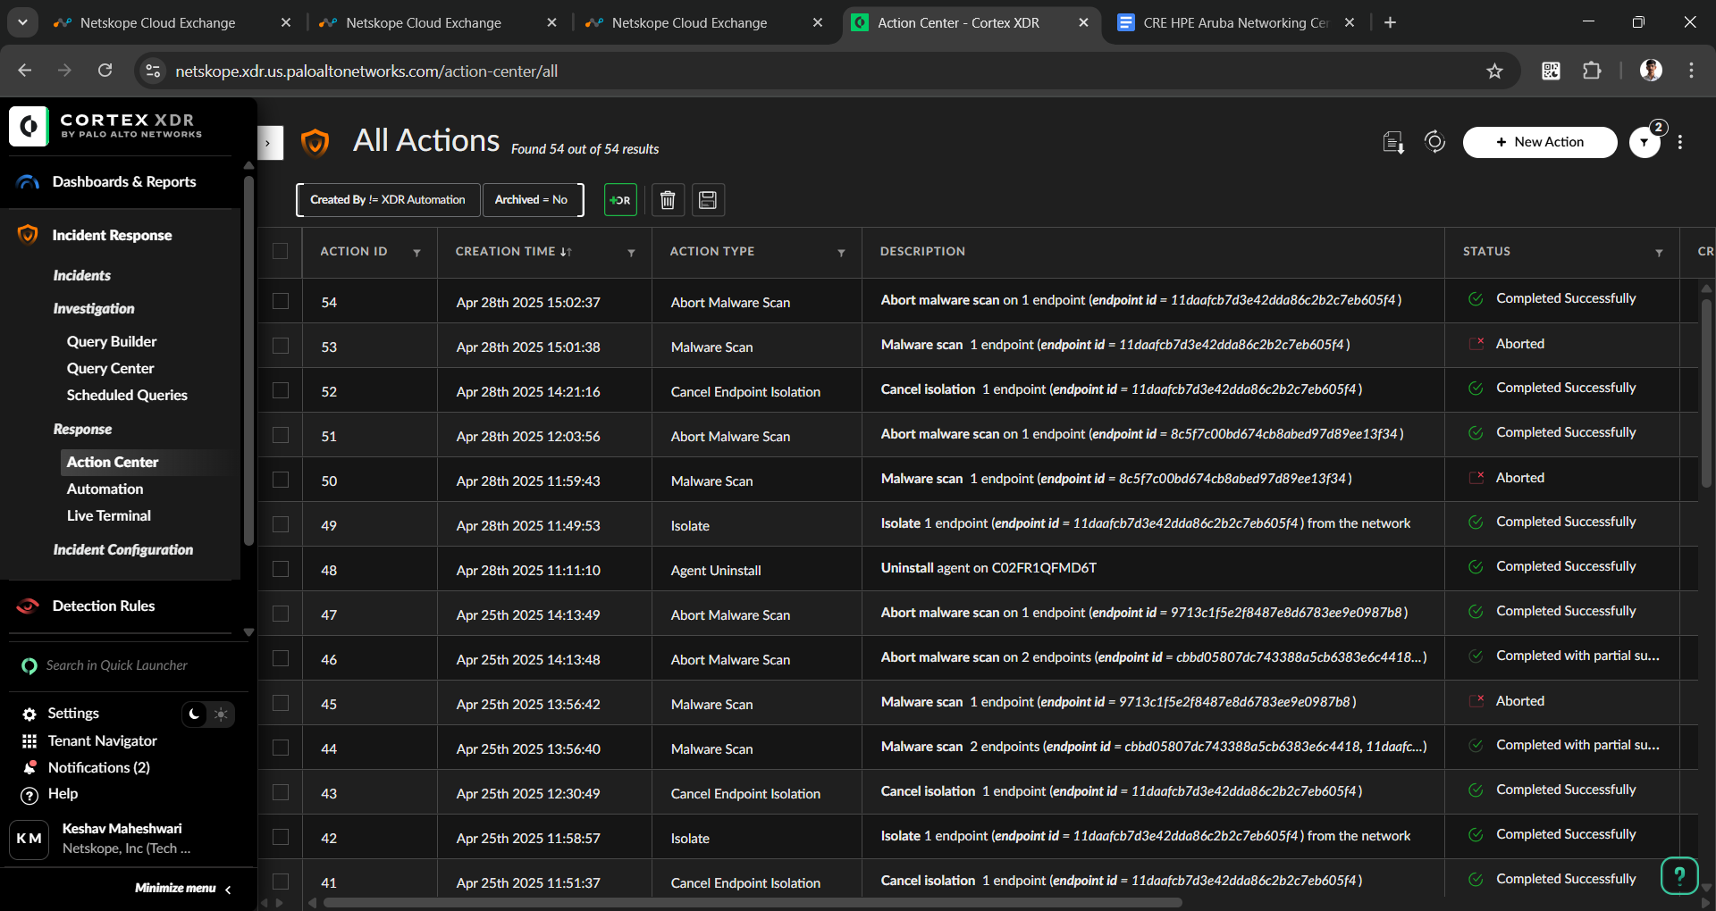
Task: Open the browser tab search dropdown
Action: tap(22, 22)
